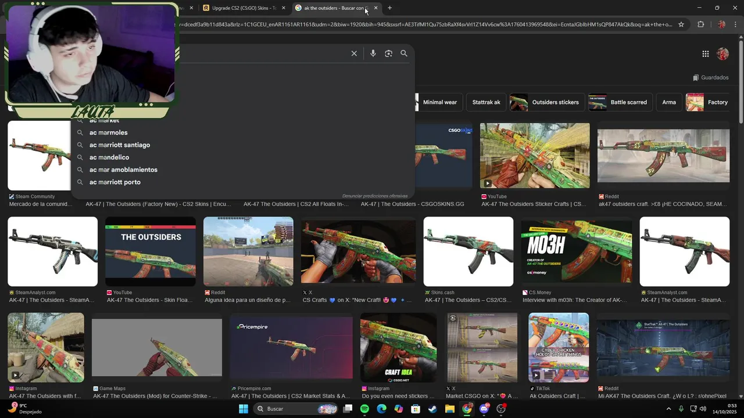Open File Explorer from taskbar
The image size is (744, 418).
[x=449, y=409]
